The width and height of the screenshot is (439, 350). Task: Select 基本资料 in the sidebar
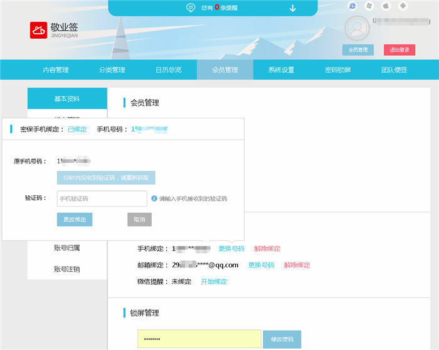67,99
